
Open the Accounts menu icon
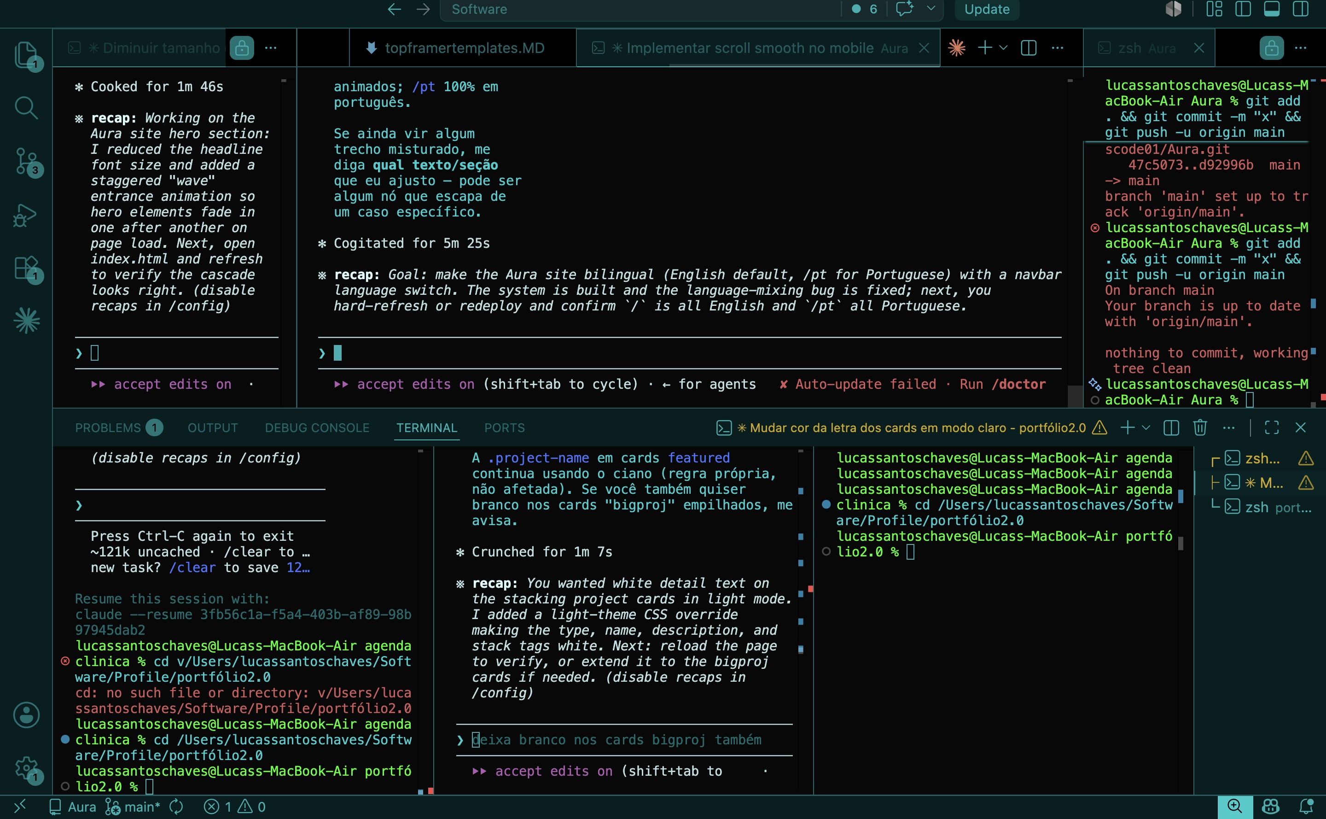pos(26,715)
